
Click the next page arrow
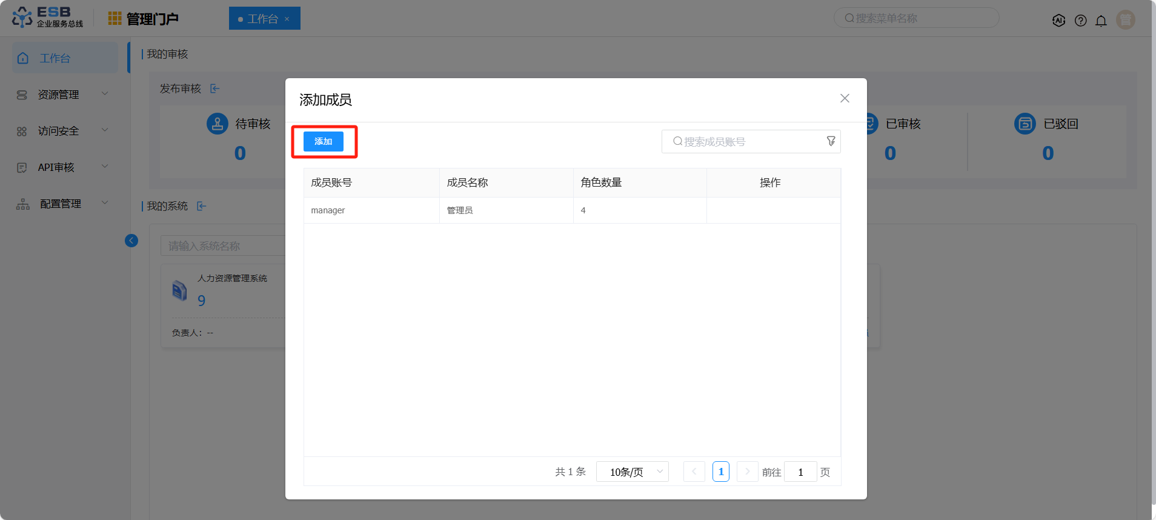coord(747,472)
